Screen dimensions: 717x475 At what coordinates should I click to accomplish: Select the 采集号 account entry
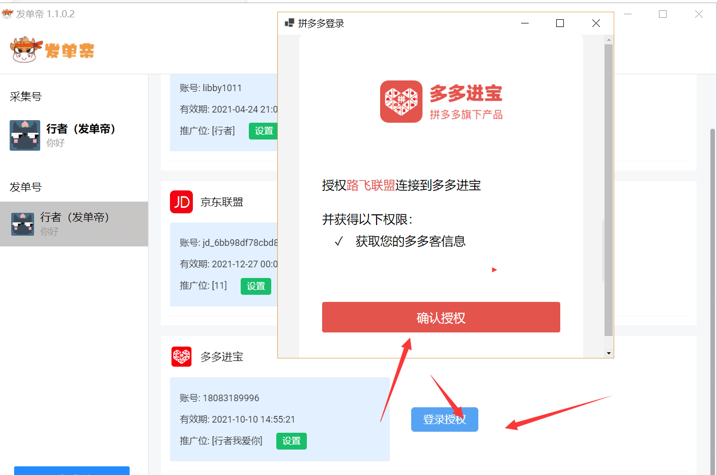tap(74, 135)
